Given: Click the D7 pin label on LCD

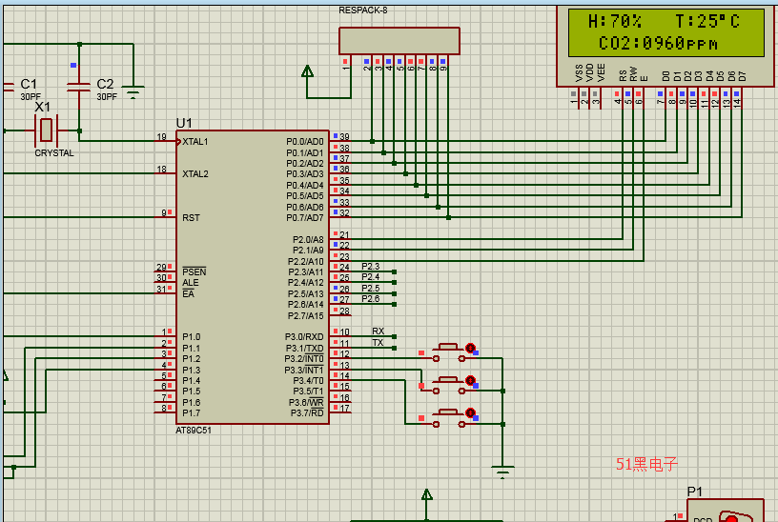Looking at the screenshot, I should coord(743,76).
